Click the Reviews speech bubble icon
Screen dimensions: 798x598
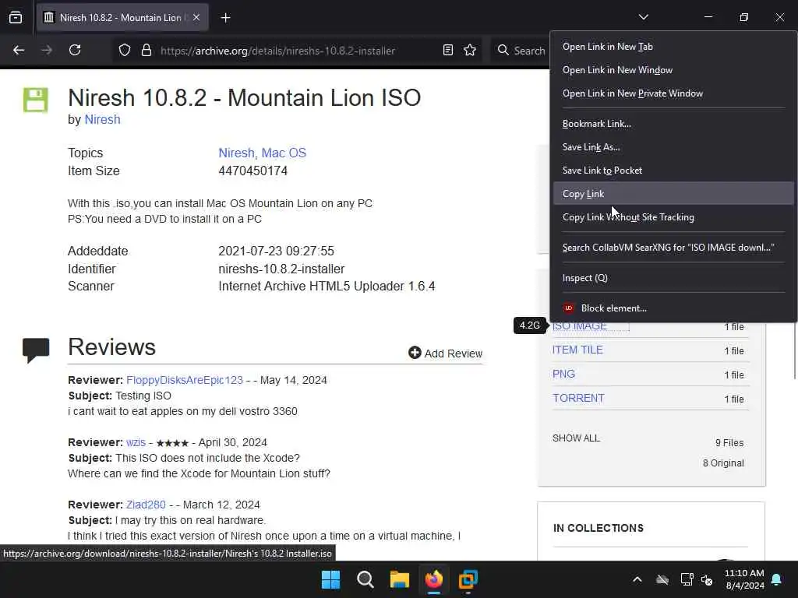(36, 350)
